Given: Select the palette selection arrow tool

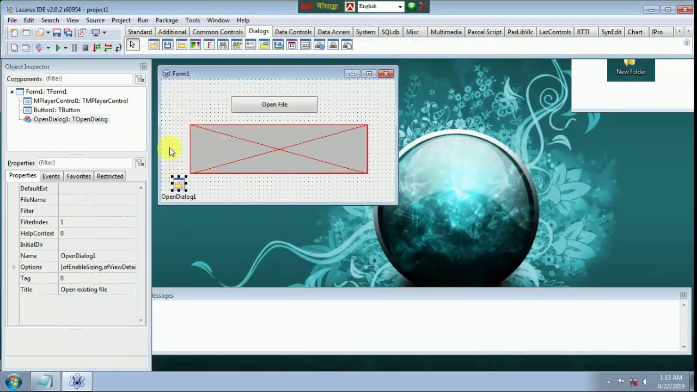Looking at the screenshot, I should click(132, 45).
